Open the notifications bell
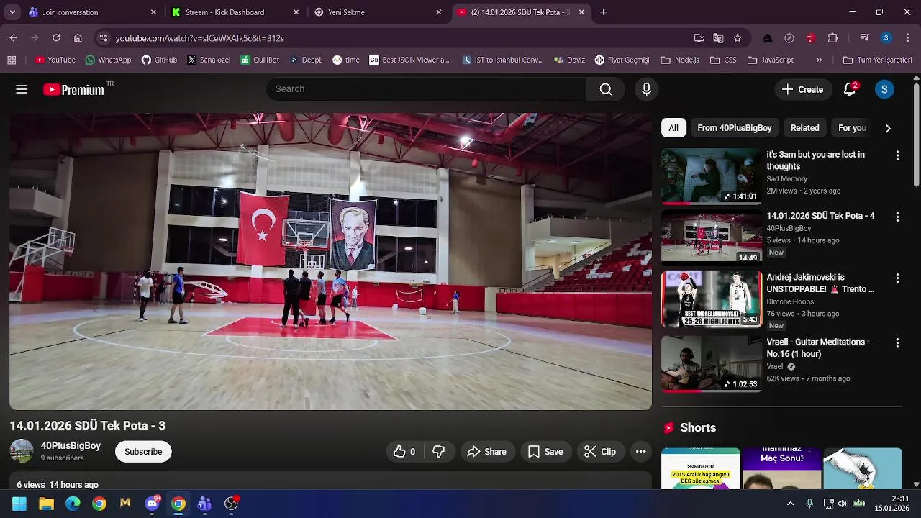 (850, 89)
